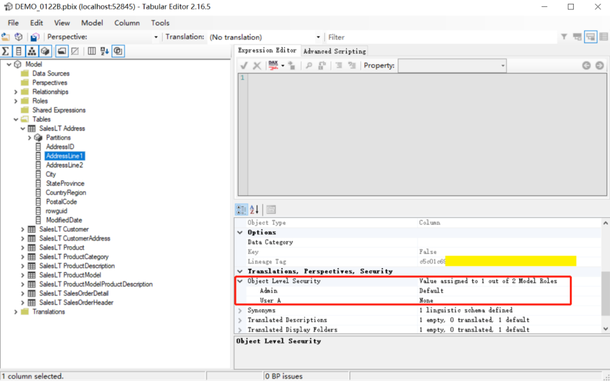Expand the SalesLT Customer table
610x381 pixels.
coord(23,229)
